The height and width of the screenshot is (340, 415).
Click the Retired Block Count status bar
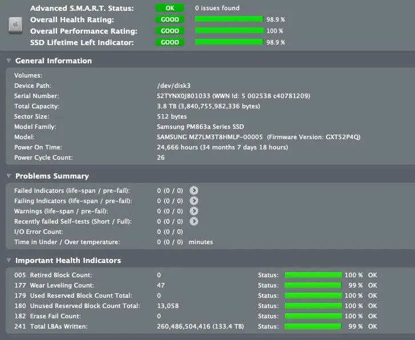pyautogui.click(x=313, y=275)
